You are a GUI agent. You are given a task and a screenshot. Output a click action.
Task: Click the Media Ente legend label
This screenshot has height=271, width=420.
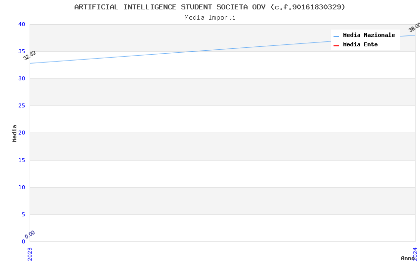[360, 45]
